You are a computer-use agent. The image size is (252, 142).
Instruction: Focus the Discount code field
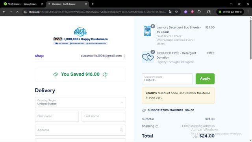coord(167,79)
